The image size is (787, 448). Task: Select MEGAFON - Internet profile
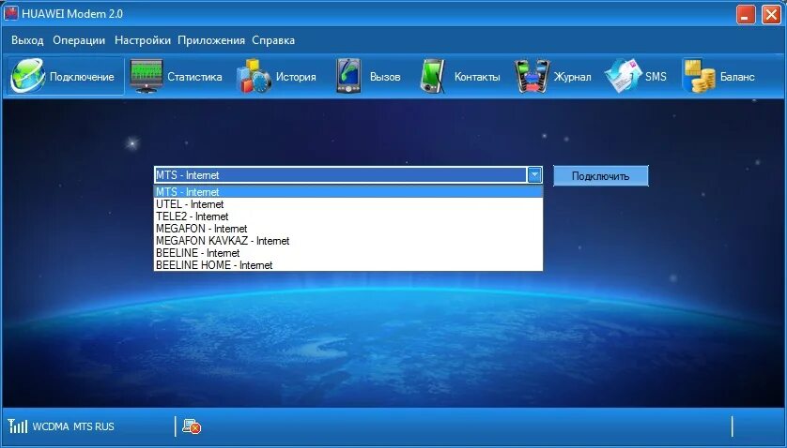tap(348, 229)
